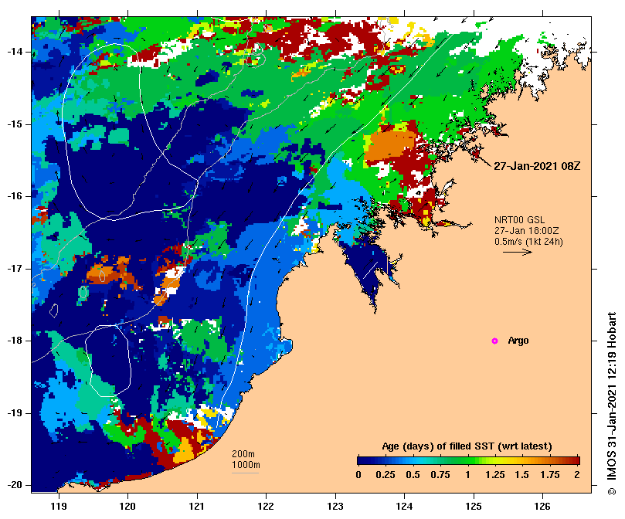Click the colorbar value 1.5
Screen dimensions: 625x519
click(x=522, y=475)
